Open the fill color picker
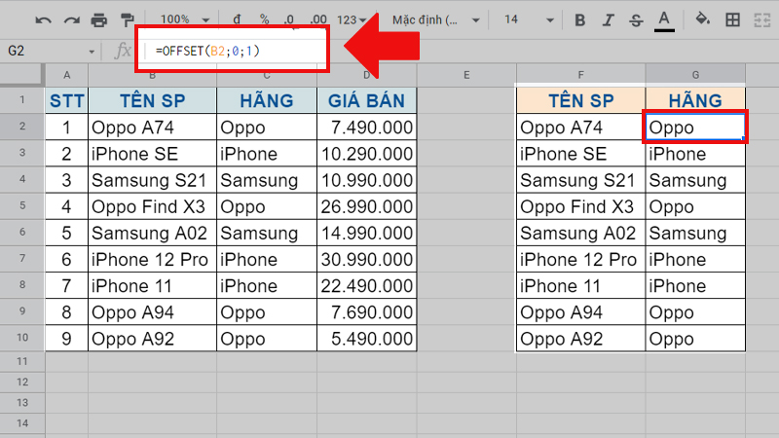The height and width of the screenshot is (438, 779). (702, 19)
